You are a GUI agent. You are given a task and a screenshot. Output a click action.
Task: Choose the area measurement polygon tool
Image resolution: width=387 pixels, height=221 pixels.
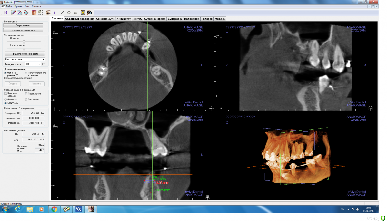pyautogui.click(x=26, y=13)
